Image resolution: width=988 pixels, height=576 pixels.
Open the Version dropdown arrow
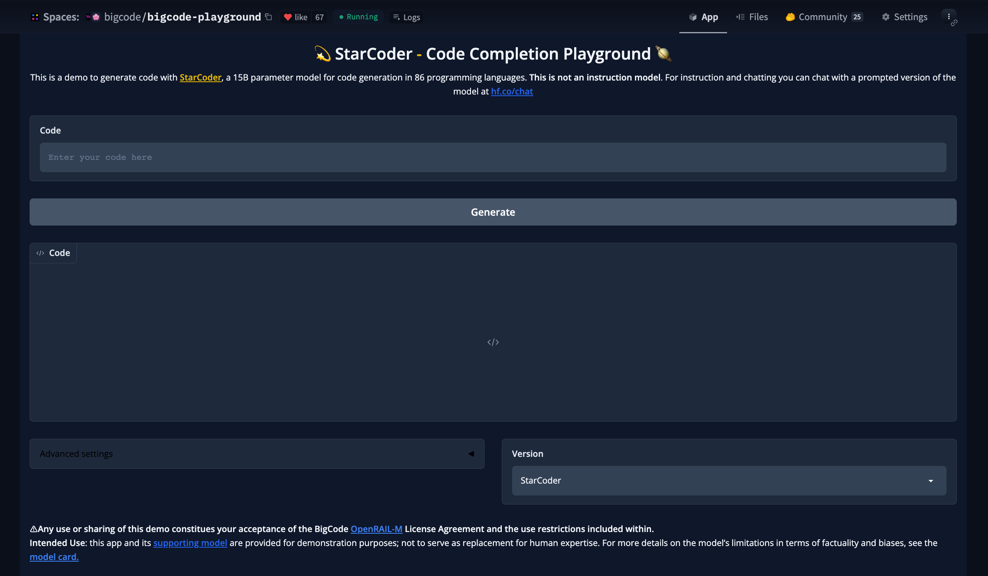point(930,481)
